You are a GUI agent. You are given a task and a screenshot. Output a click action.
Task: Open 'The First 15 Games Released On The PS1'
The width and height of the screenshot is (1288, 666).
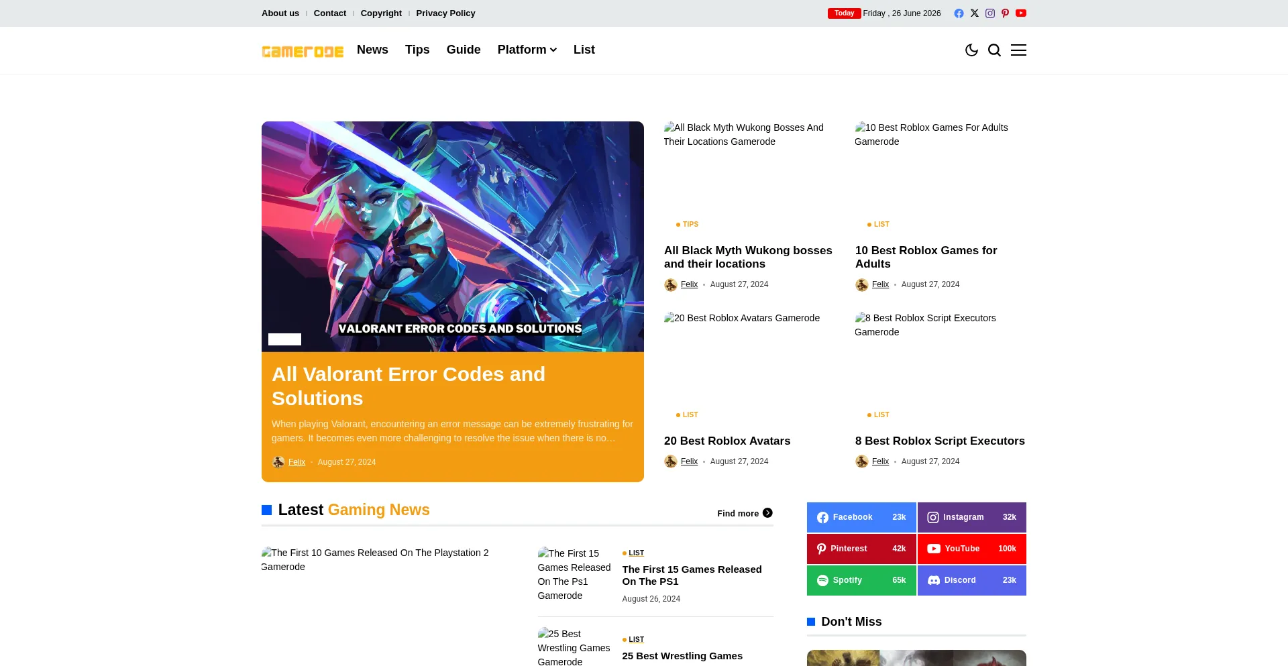[x=692, y=575]
